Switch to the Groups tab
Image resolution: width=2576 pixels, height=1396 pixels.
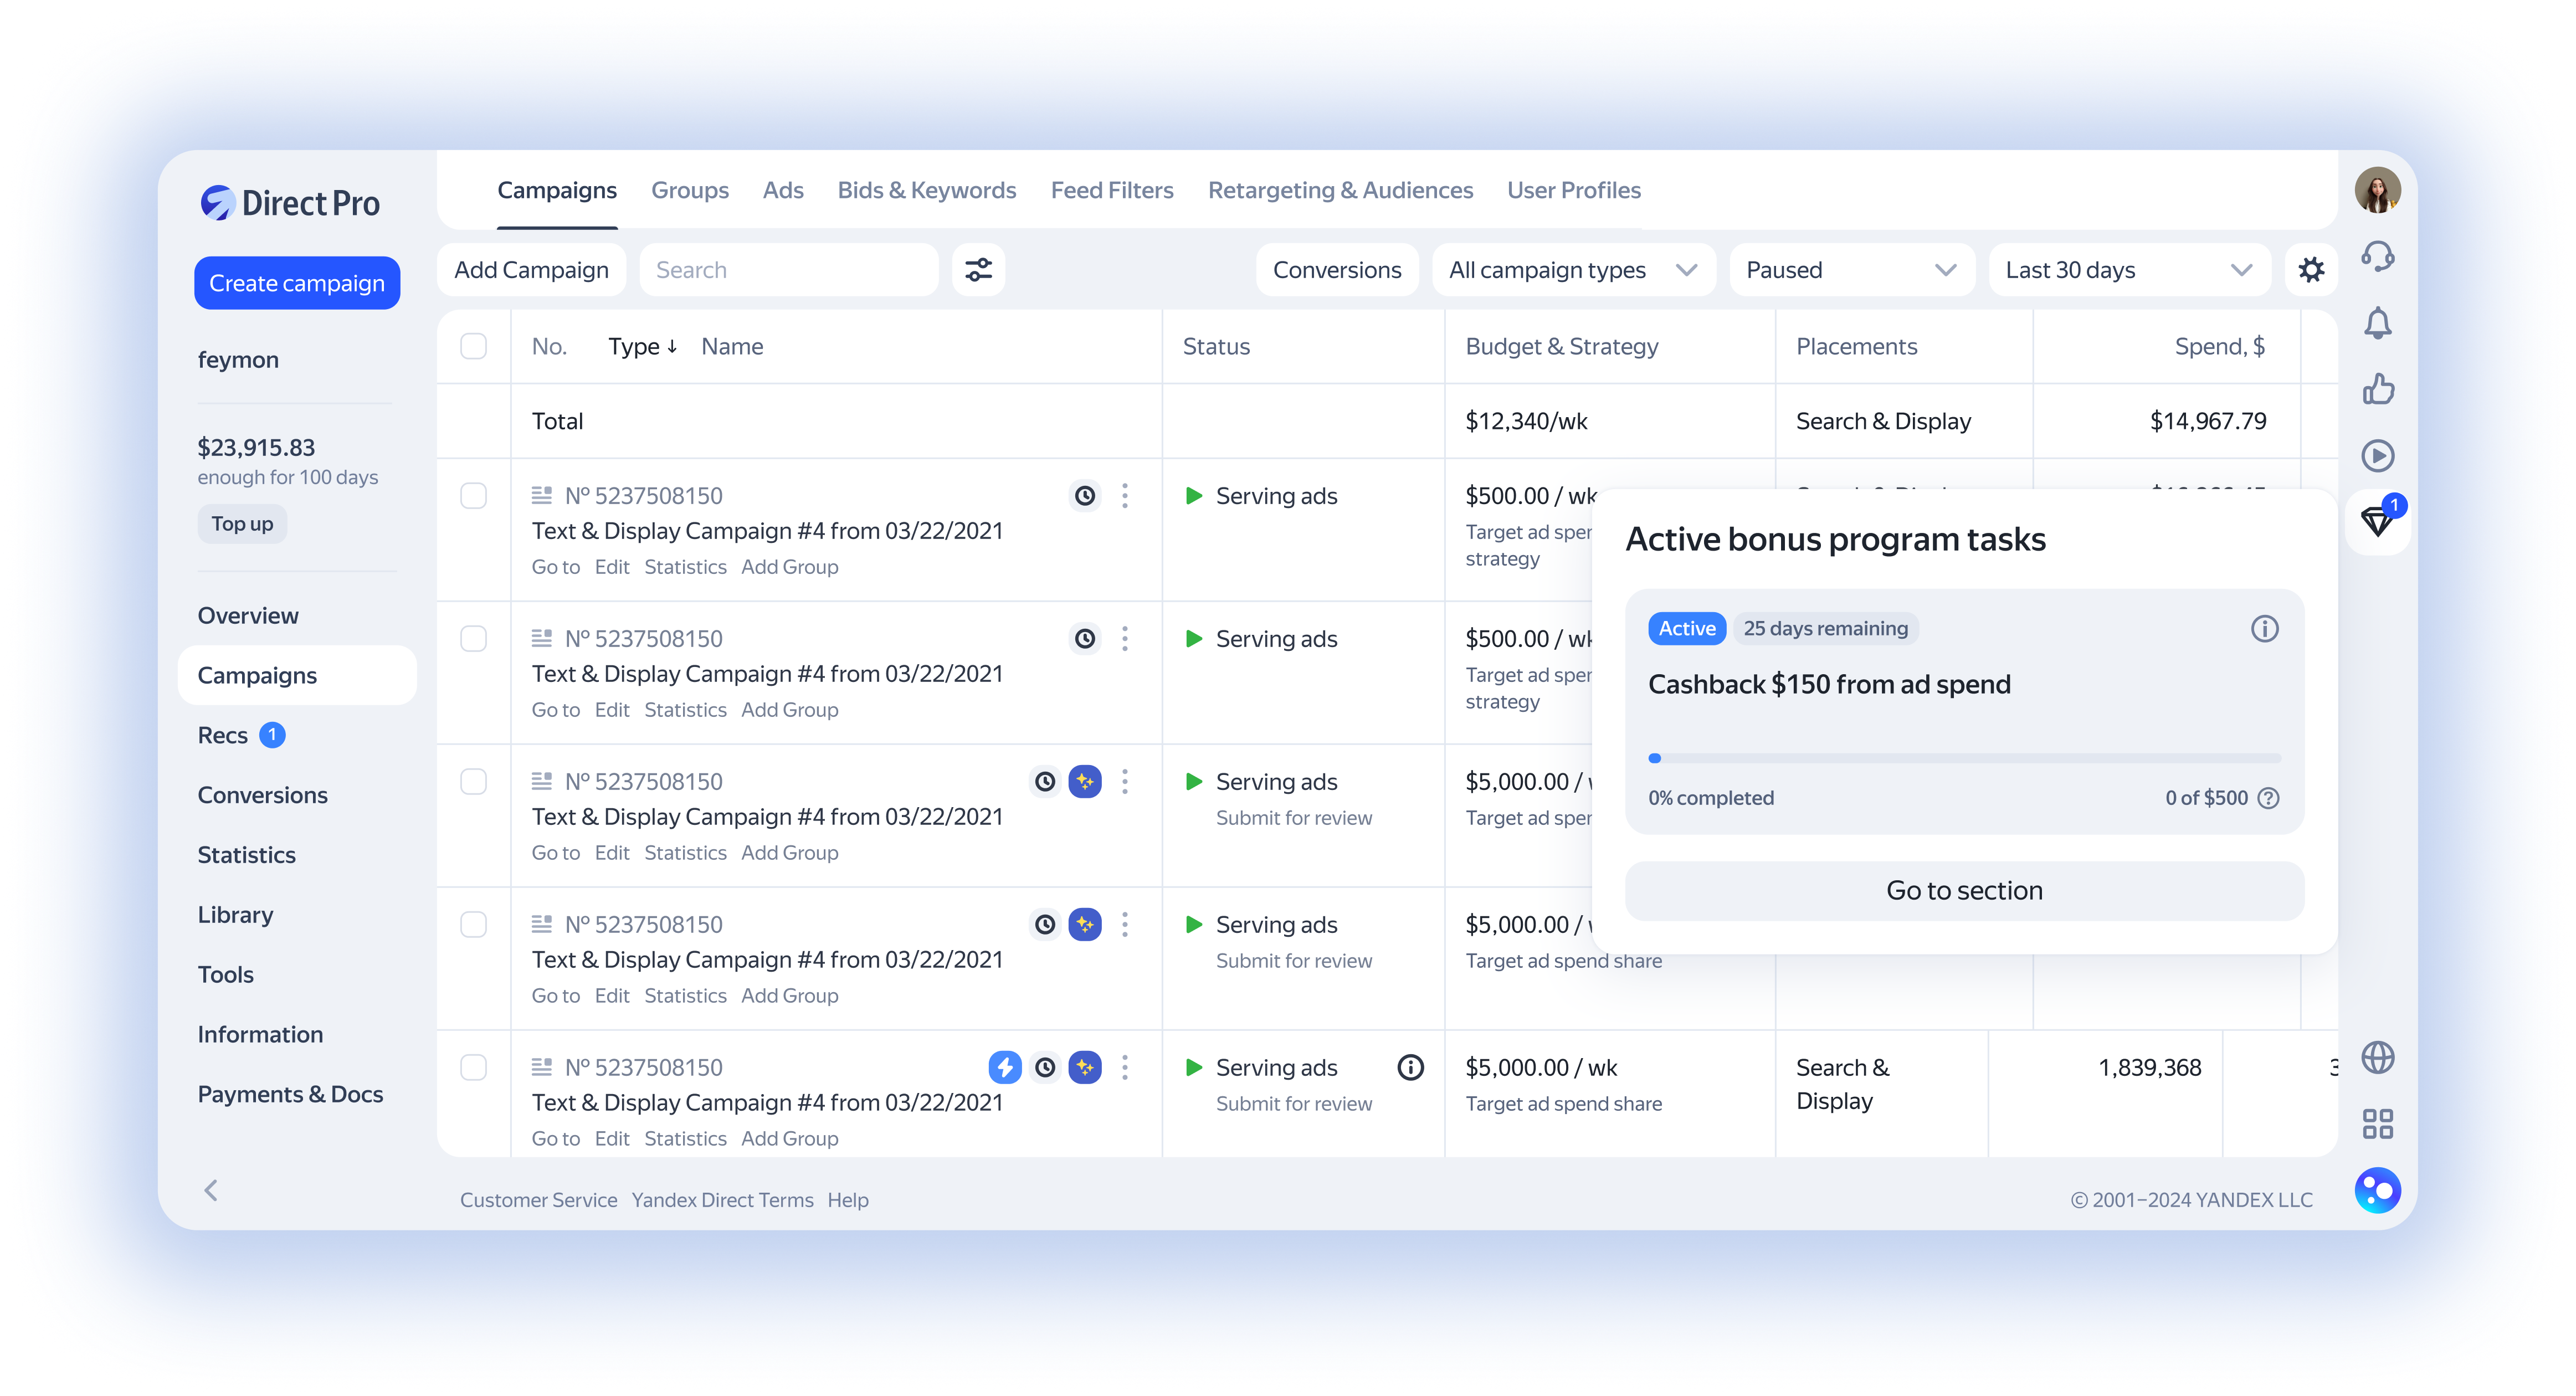point(689,190)
